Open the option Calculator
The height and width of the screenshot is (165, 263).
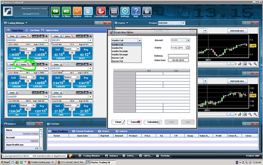[153, 122]
